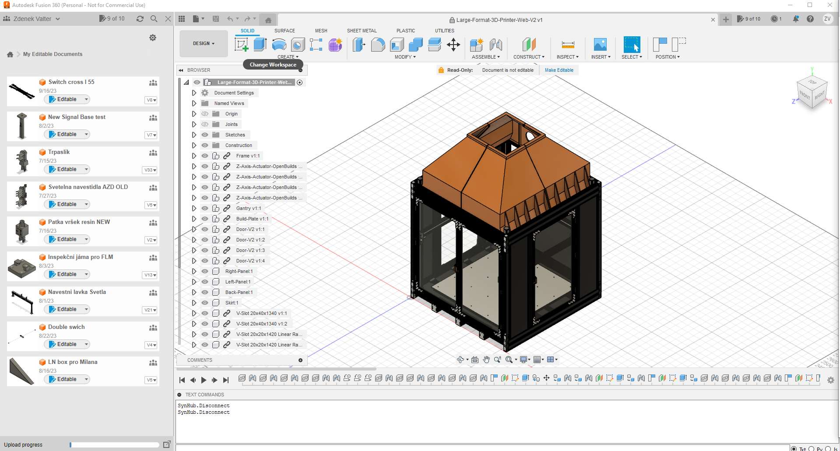Viewport: 840px width, 451px height.
Task: Click the notifications bell icon
Action: pyautogui.click(x=795, y=19)
